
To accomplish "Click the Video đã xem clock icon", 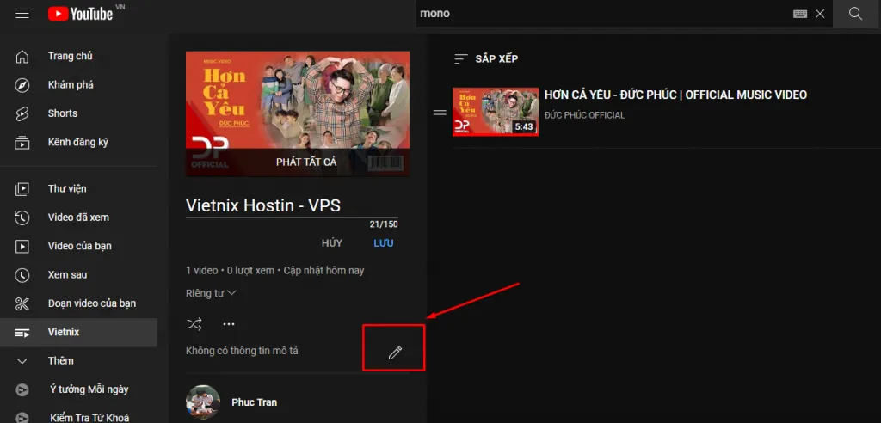I will tap(22, 218).
